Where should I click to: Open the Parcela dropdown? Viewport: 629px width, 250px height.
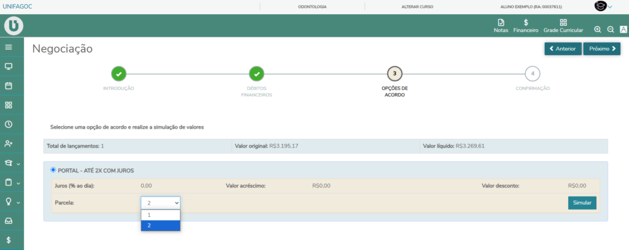pyautogui.click(x=160, y=202)
